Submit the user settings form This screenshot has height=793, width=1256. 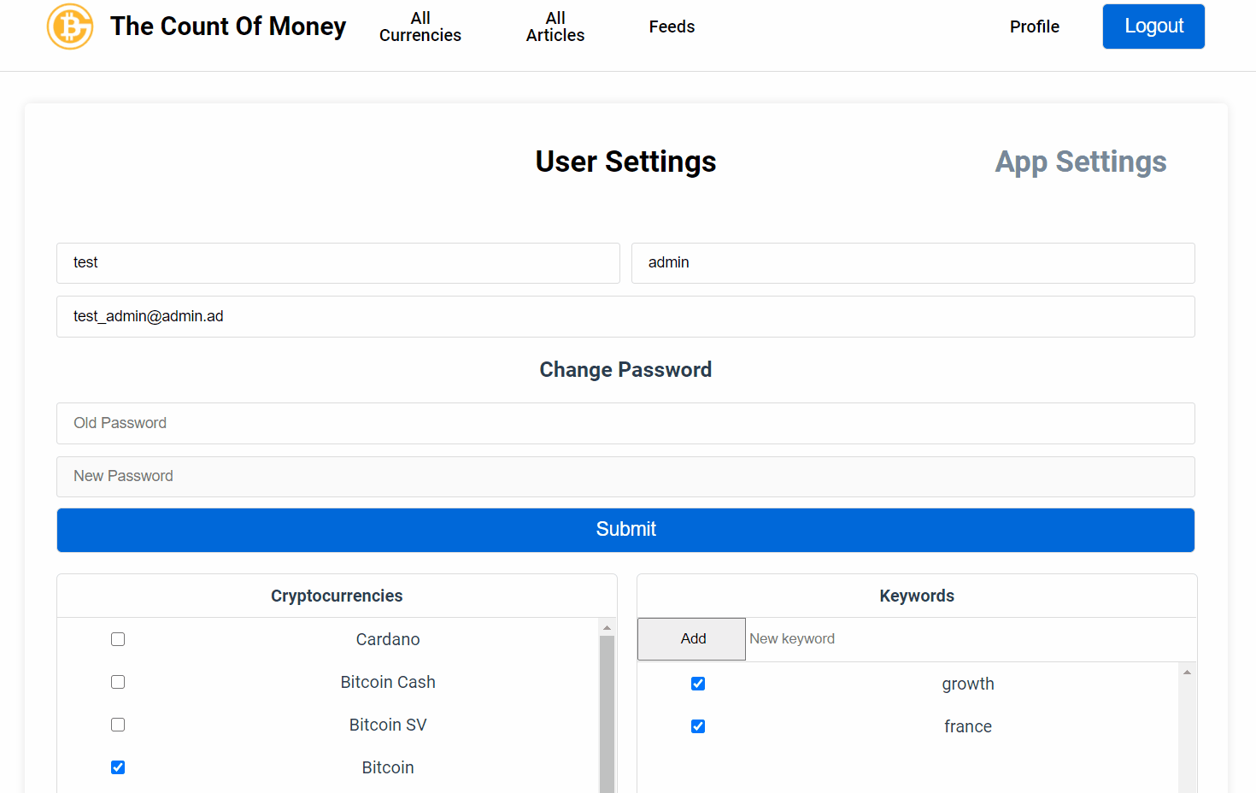(x=625, y=530)
